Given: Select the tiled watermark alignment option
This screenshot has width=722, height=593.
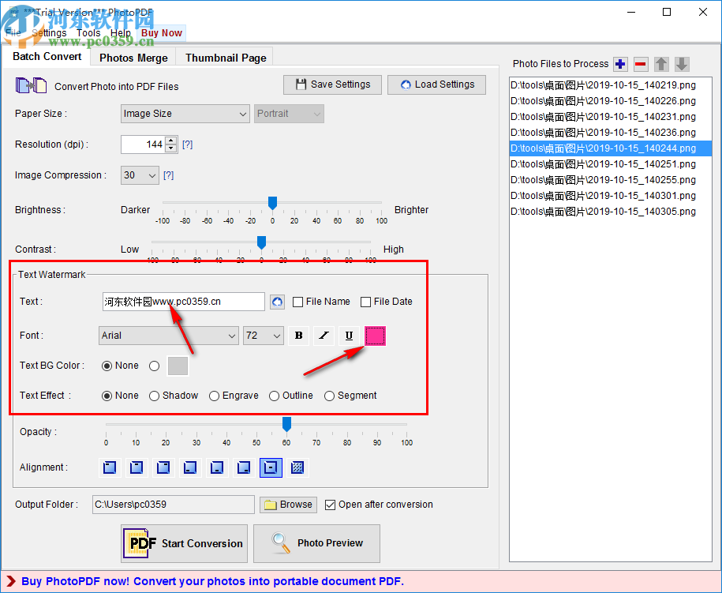Looking at the screenshot, I should tap(297, 467).
